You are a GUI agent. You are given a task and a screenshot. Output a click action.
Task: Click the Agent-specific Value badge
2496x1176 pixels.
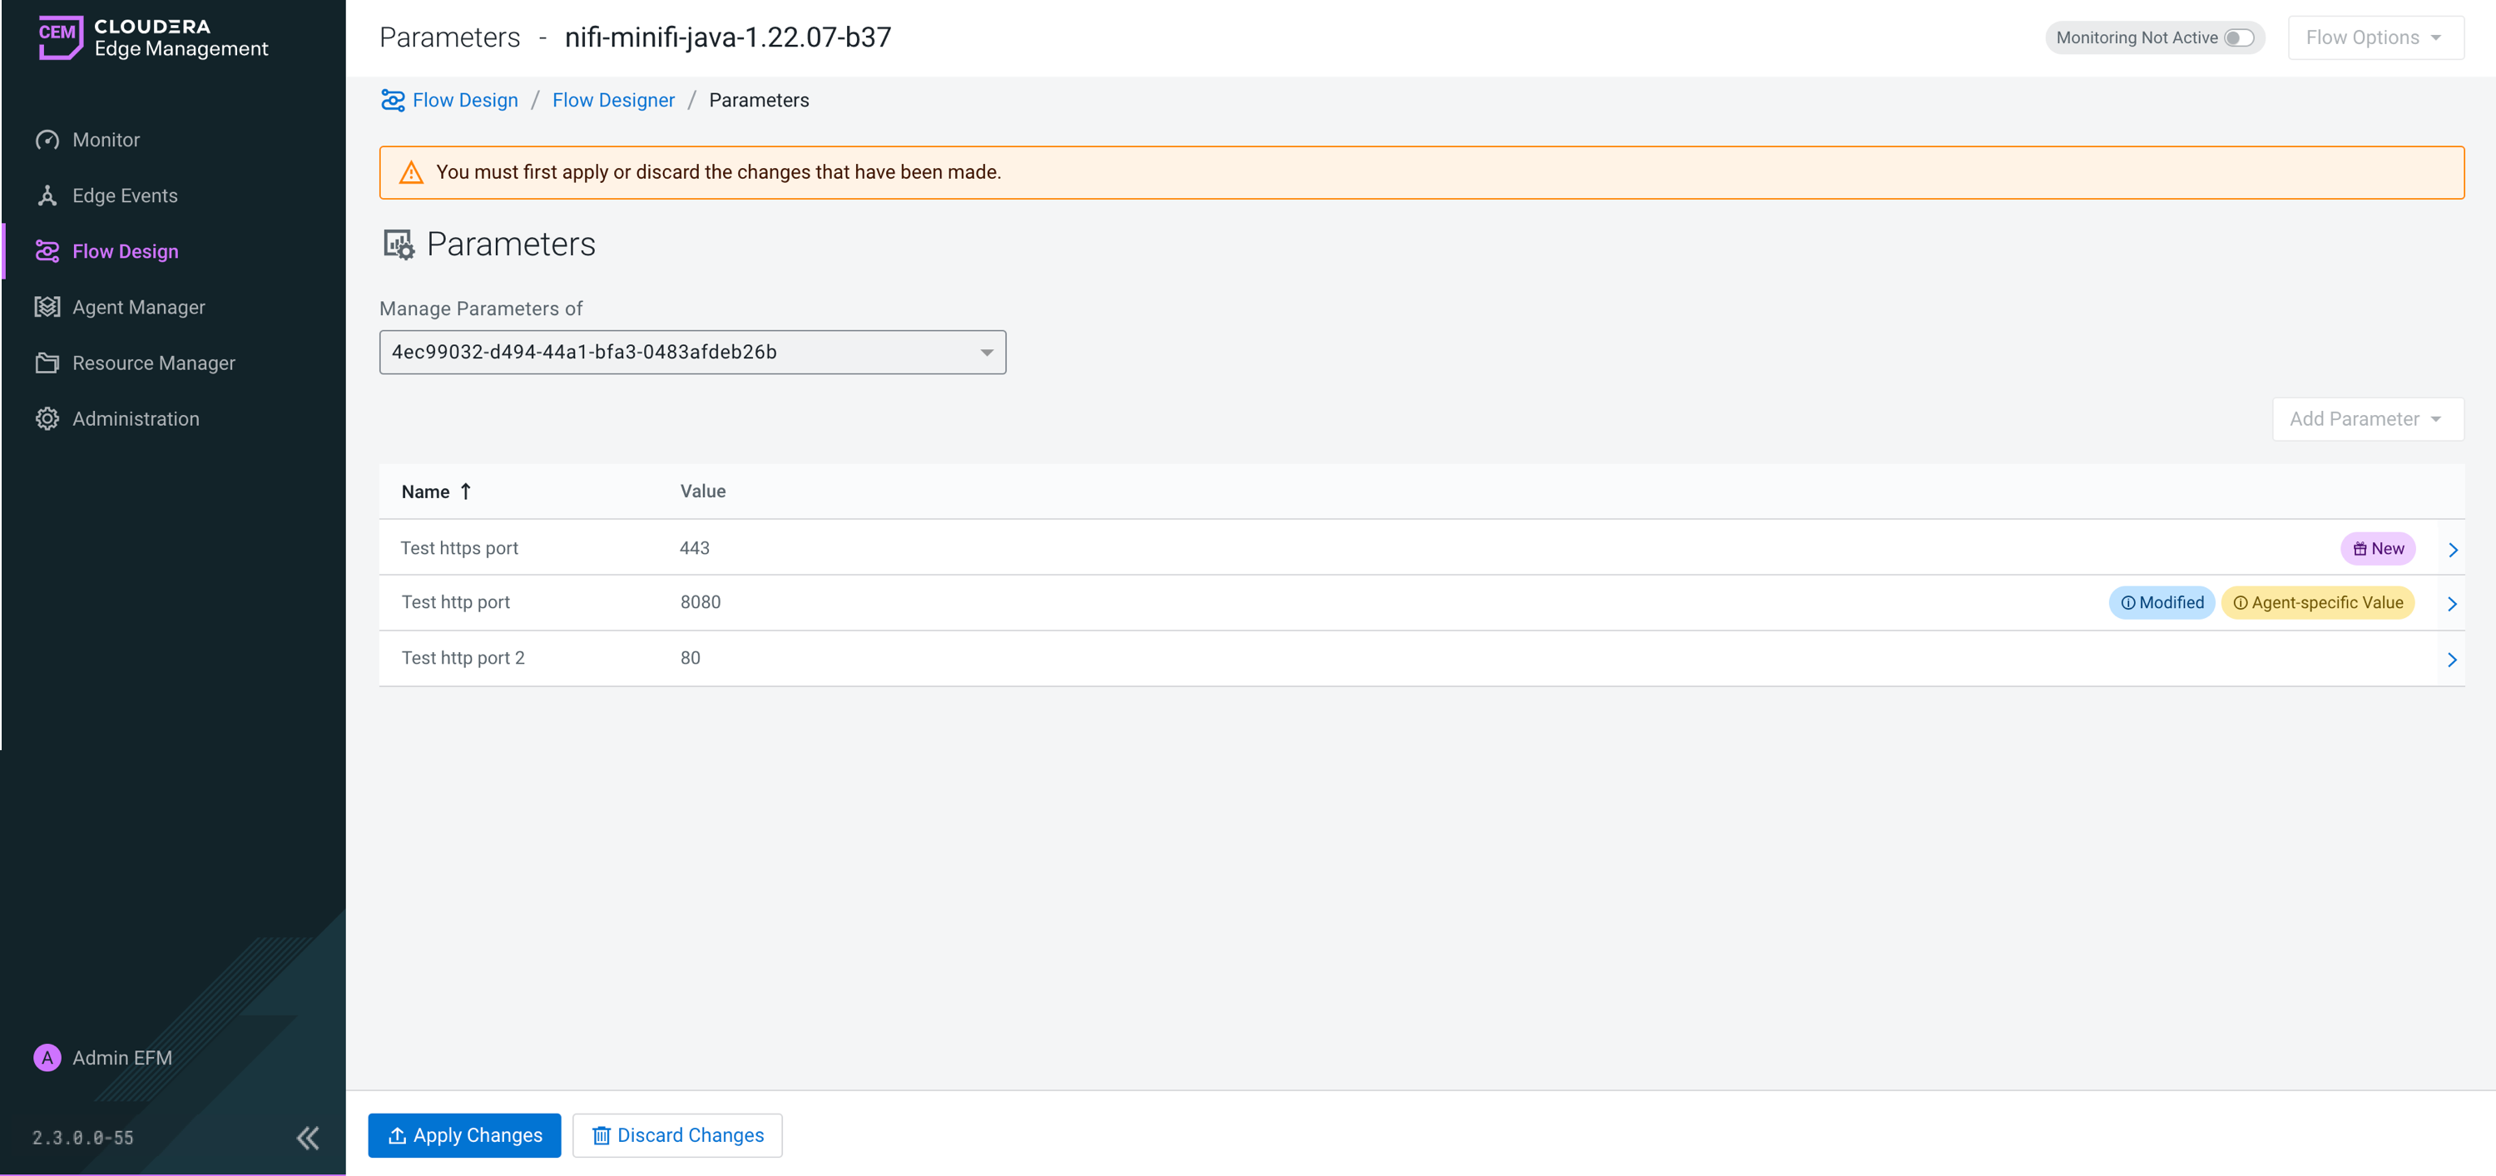[x=2317, y=602]
